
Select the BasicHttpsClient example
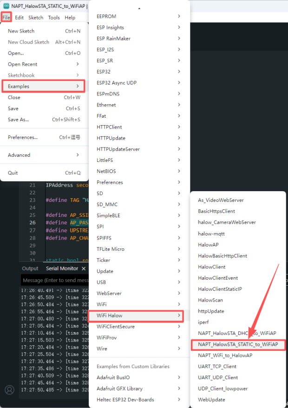pyautogui.click(x=238, y=211)
